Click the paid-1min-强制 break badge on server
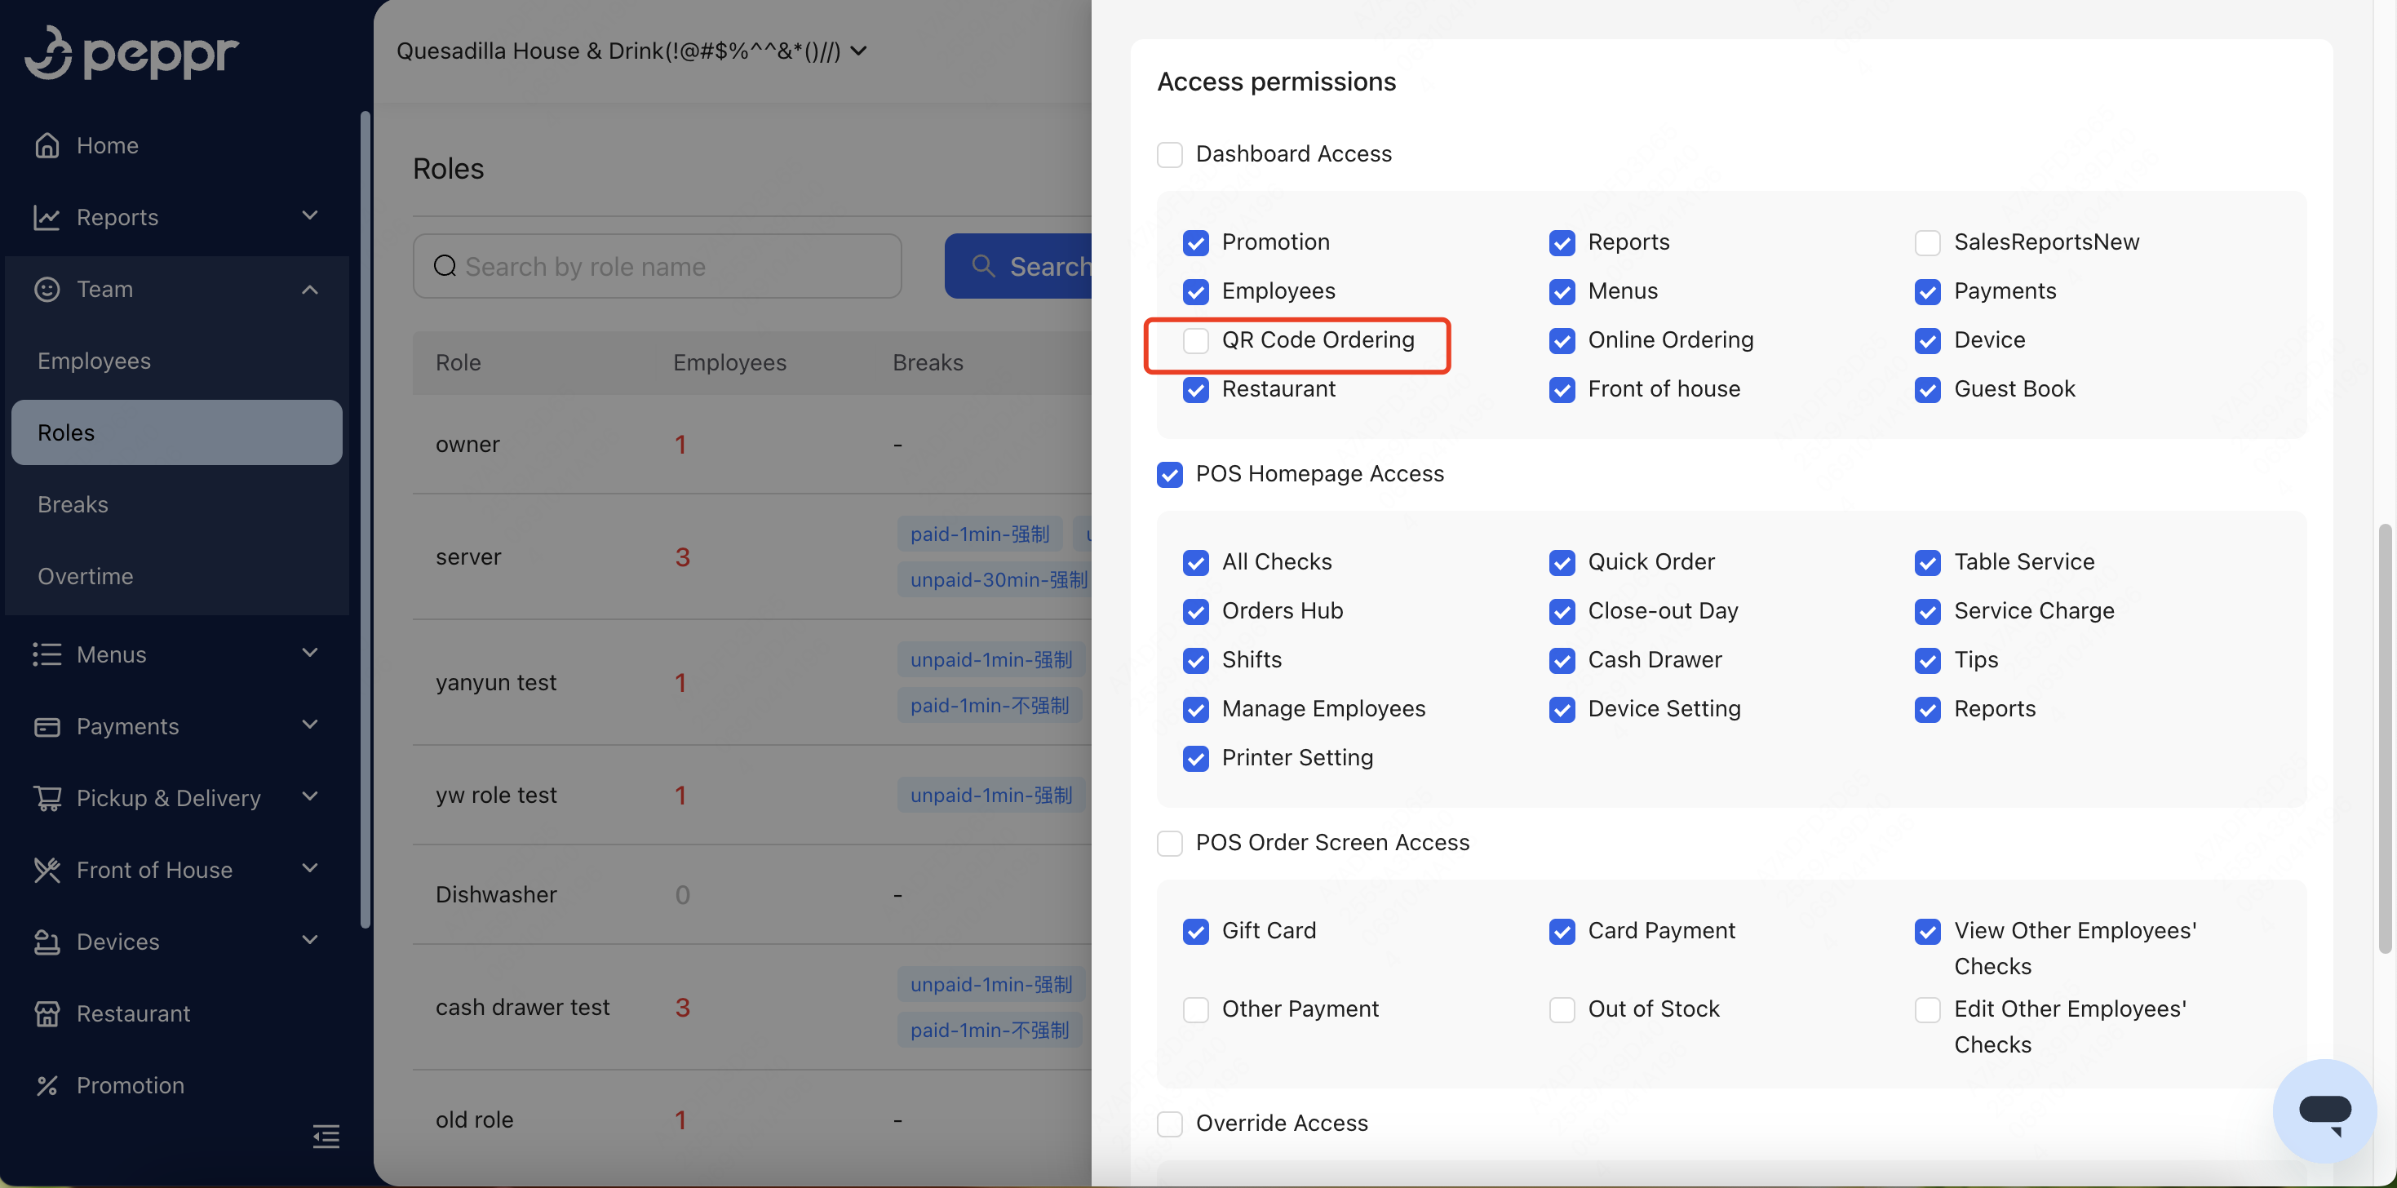This screenshot has width=2397, height=1188. [x=979, y=533]
